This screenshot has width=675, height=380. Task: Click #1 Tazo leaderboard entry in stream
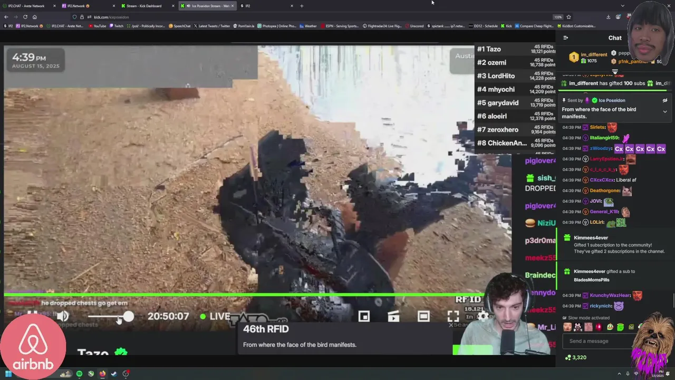pos(515,49)
